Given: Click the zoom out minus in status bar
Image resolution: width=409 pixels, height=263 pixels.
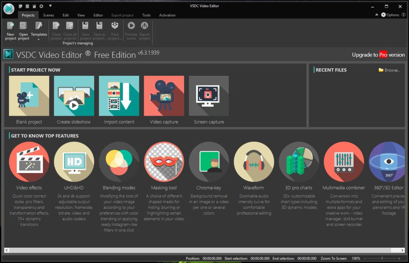Looking at the screenshot, I should (x=365, y=259).
